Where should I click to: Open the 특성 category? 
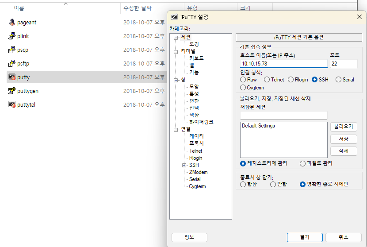194,94
